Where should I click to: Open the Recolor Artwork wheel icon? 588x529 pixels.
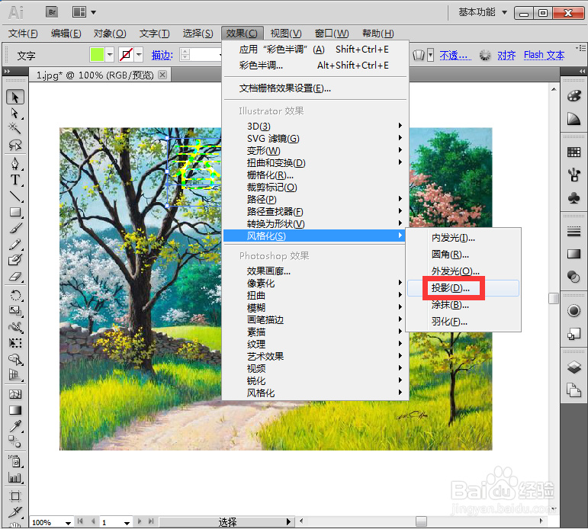pyautogui.click(x=484, y=55)
